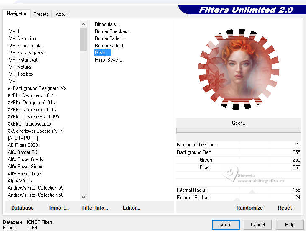Choose the Border Fade I... filter
Viewport: 306px width, 231px height.
[110, 38]
